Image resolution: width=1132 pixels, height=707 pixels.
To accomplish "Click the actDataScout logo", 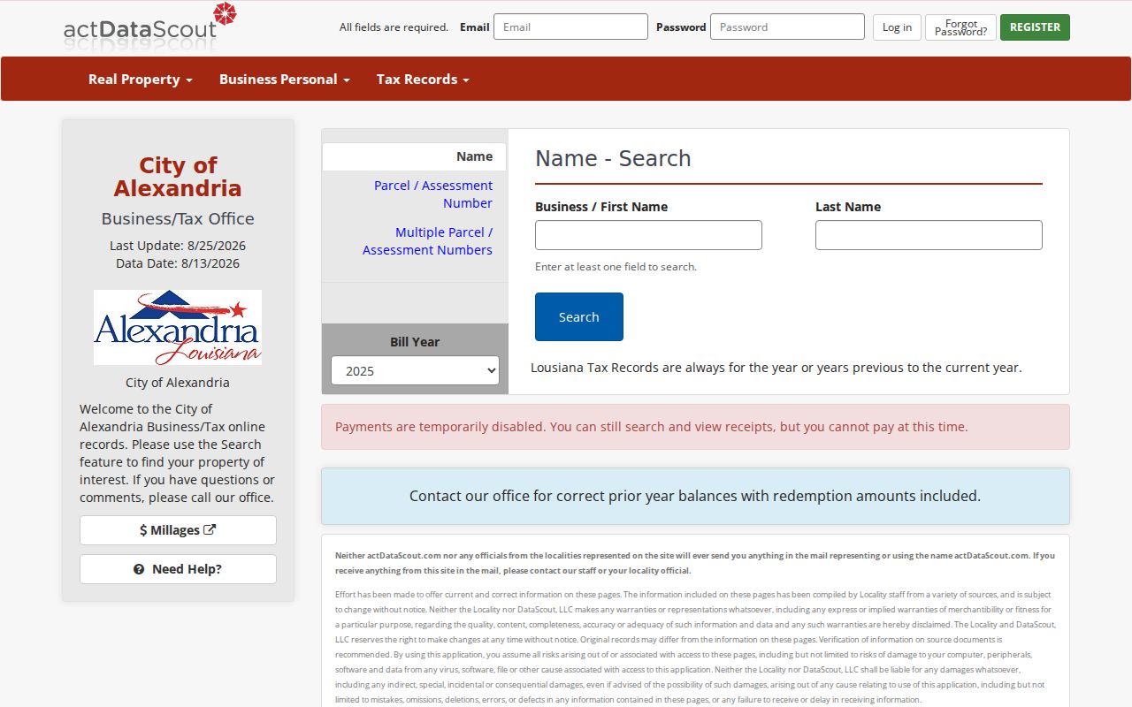I will (150, 25).
